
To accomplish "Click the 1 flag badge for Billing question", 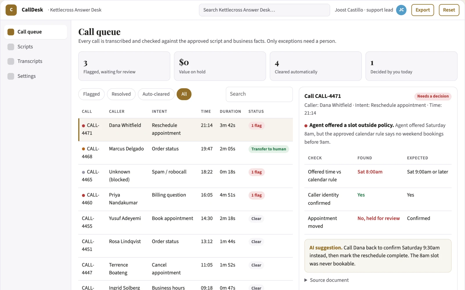I will point(256,195).
